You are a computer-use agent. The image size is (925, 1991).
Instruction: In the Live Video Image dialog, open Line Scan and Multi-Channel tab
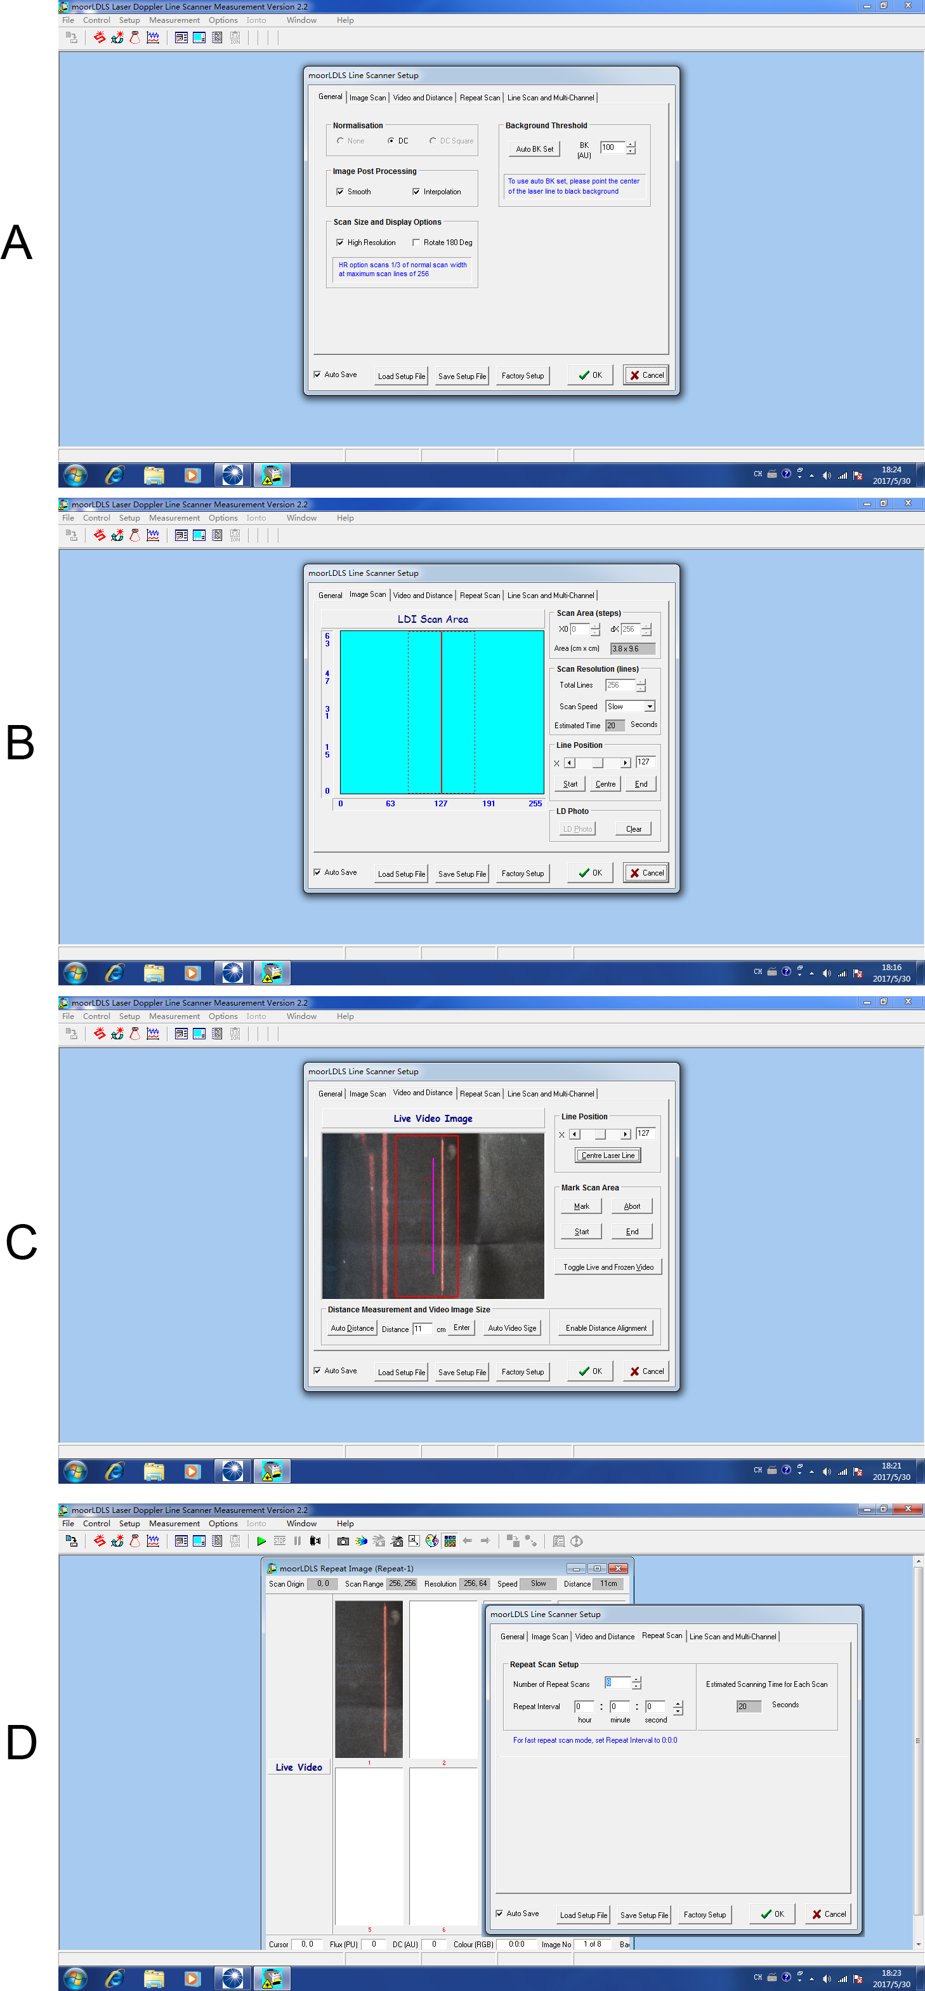551,1094
